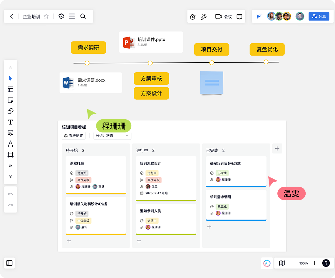Select the pointer selection tool

11,78
